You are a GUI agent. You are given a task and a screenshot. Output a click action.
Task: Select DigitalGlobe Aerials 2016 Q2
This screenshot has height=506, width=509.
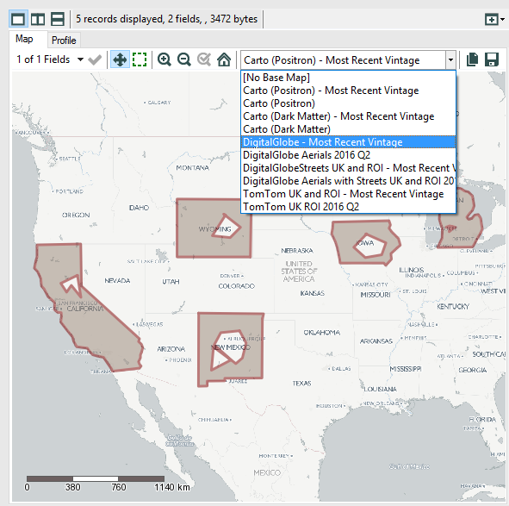348,155
